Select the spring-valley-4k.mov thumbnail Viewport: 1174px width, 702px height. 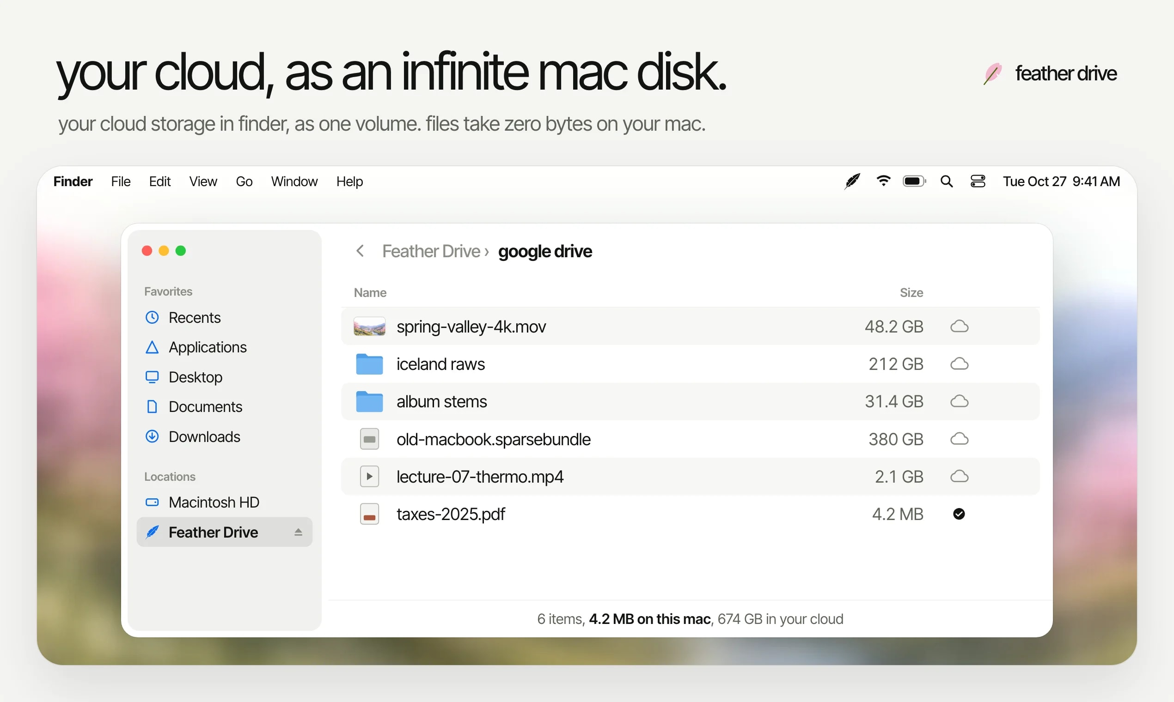(x=369, y=327)
